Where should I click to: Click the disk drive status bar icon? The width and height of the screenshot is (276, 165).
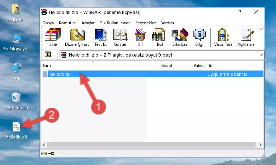tap(44, 154)
